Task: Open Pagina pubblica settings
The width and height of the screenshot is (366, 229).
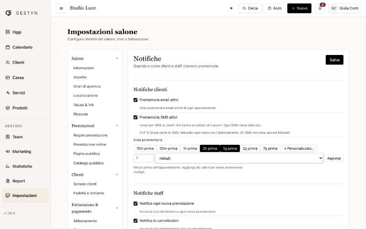Action: click(86, 153)
